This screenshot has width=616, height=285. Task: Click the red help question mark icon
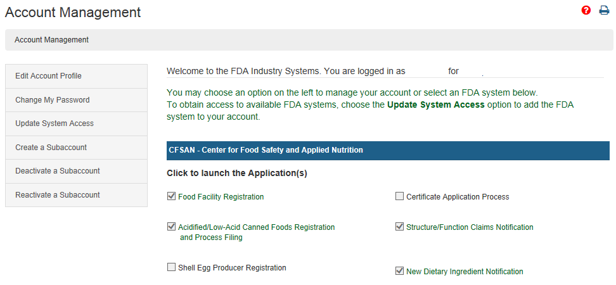[586, 10]
